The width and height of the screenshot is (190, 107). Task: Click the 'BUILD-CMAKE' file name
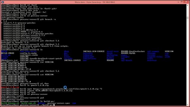point(8,53)
